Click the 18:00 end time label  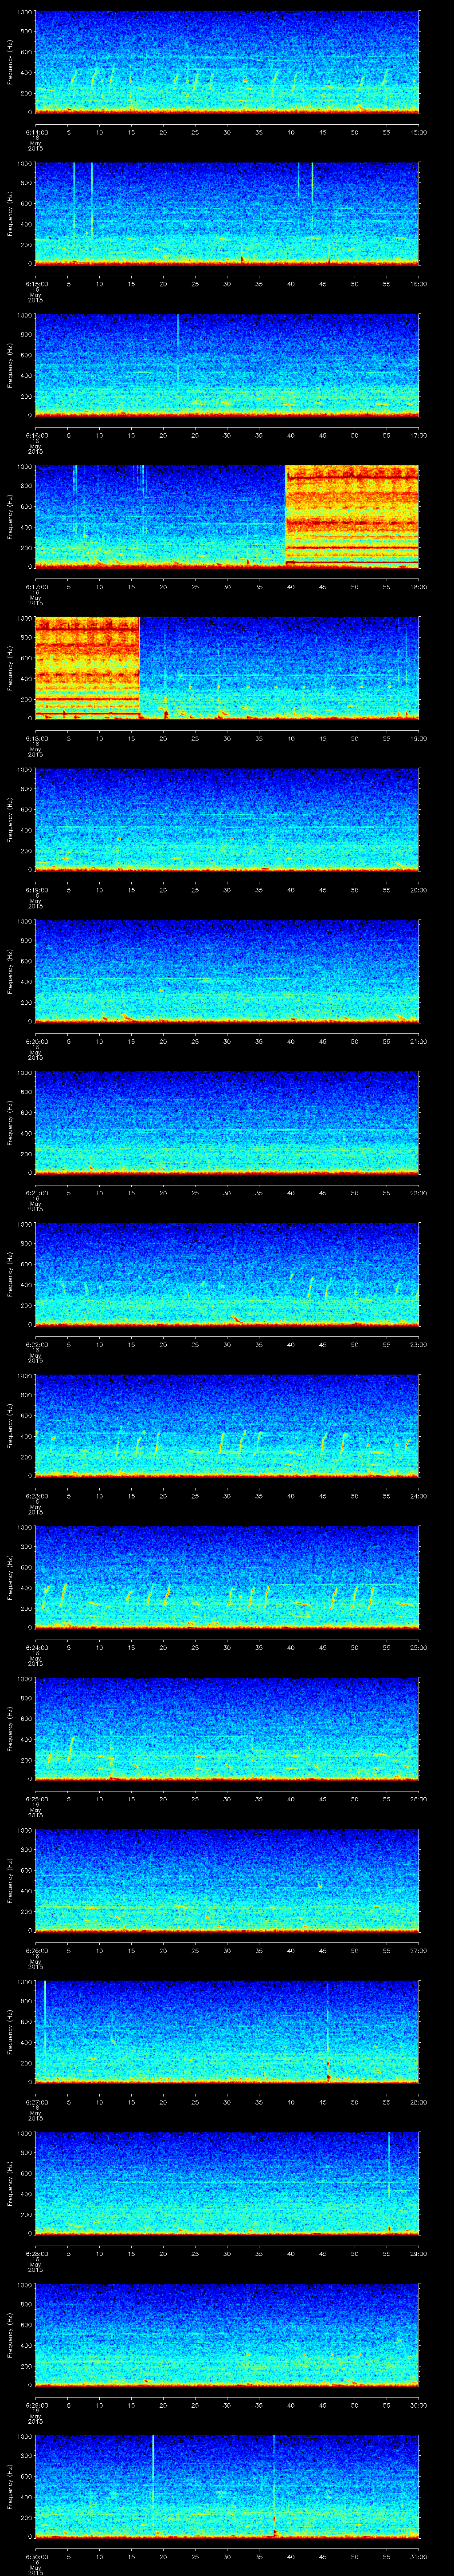[419, 586]
